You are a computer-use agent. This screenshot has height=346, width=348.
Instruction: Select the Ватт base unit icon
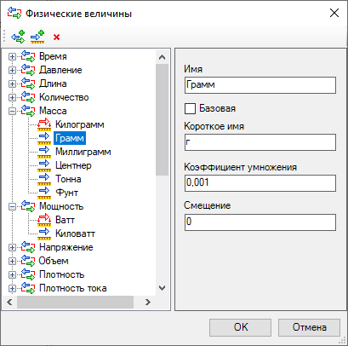click(x=44, y=220)
